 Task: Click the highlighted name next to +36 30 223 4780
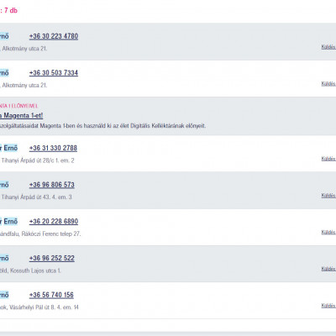point(4,36)
